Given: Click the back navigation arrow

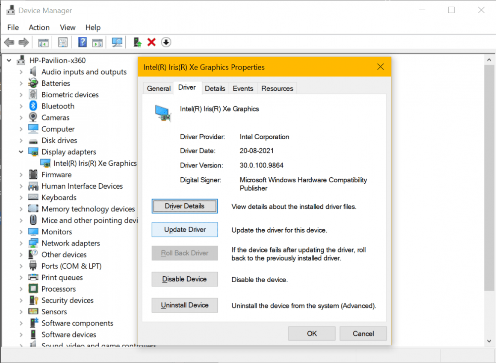Looking at the screenshot, I should [x=9, y=42].
